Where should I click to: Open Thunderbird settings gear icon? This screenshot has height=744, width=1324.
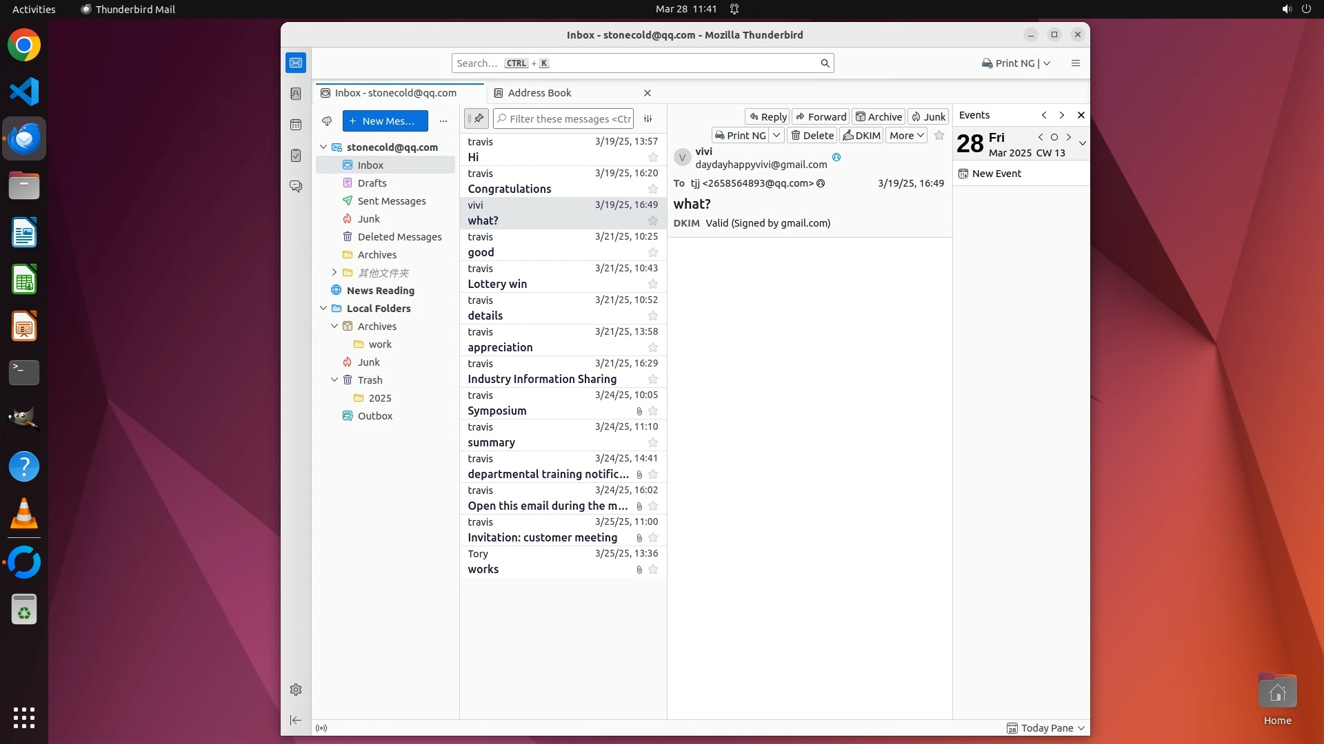[x=296, y=690]
